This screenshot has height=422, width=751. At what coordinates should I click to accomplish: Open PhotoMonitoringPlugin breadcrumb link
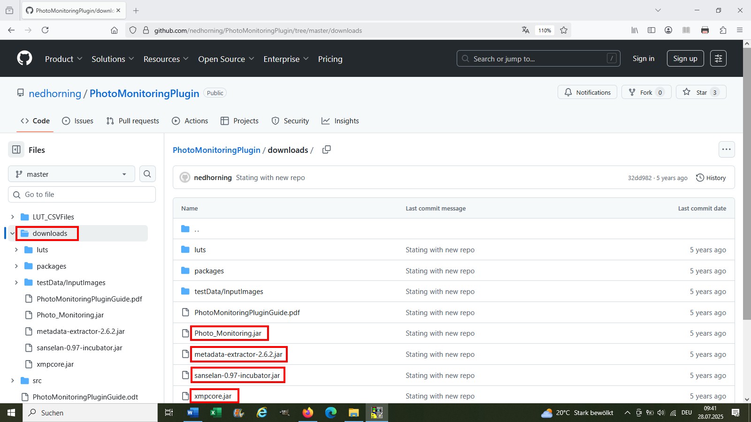[x=216, y=150]
